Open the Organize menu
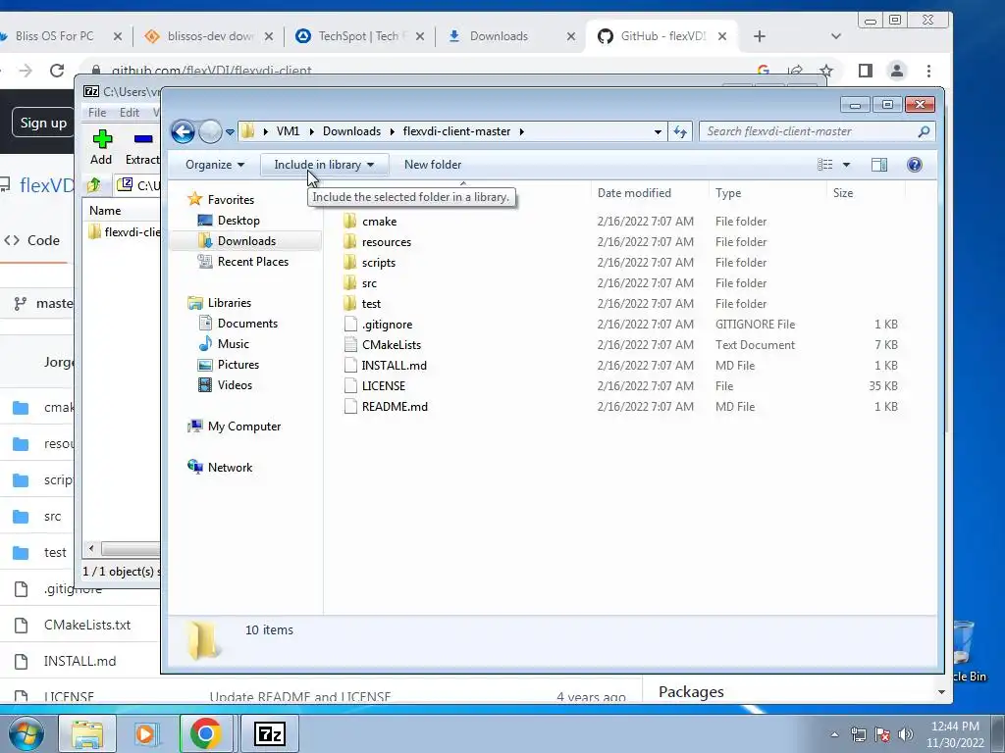The image size is (1005, 753). click(215, 165)
